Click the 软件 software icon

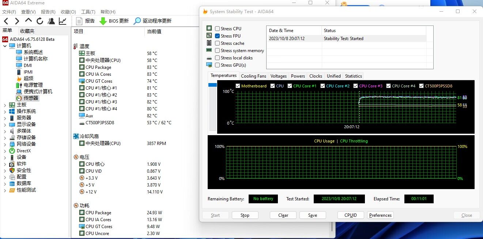point(12,164)
